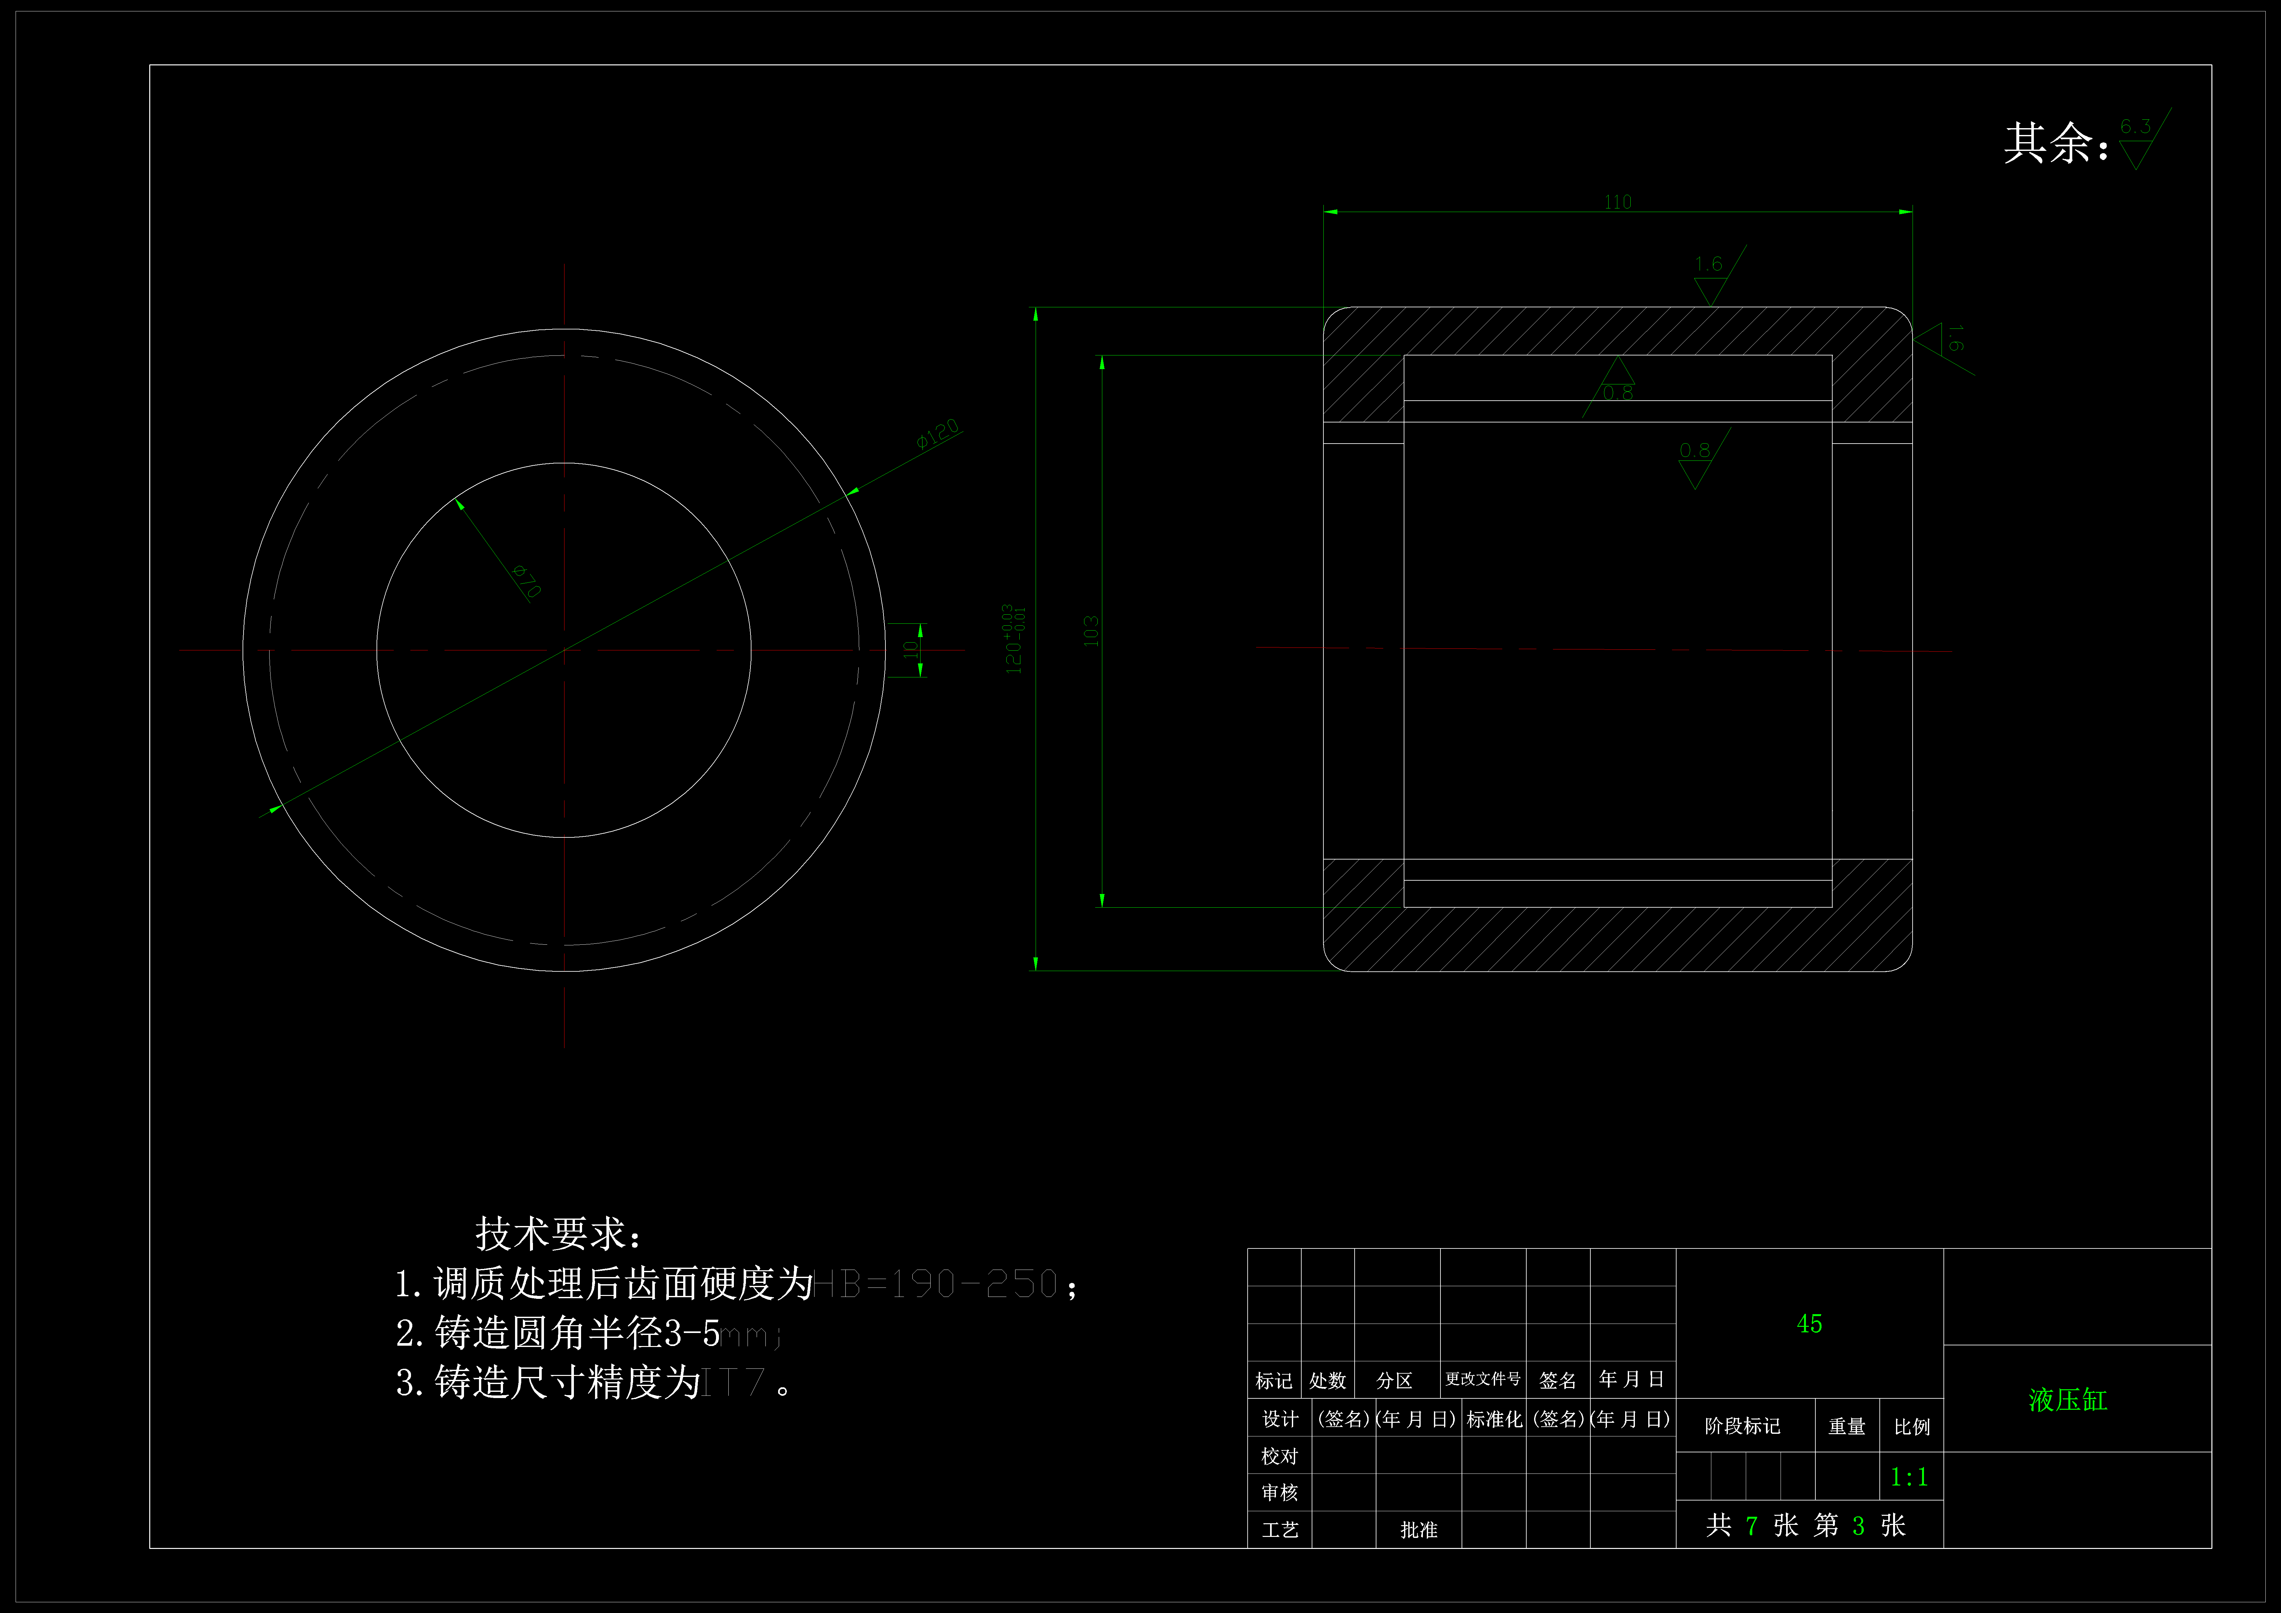
Task: Select note 3 "铸造尺寸精度为IT7"
Action: click(x=593, y=1382)
